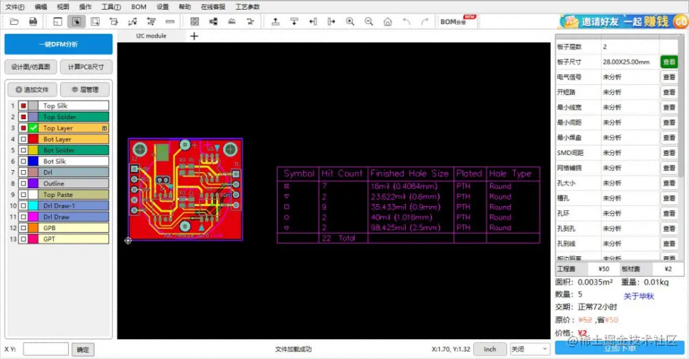Click the move-left arrow toolbar icon

pos(313,21)
